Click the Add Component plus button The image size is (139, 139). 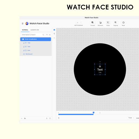pos(78,23)
